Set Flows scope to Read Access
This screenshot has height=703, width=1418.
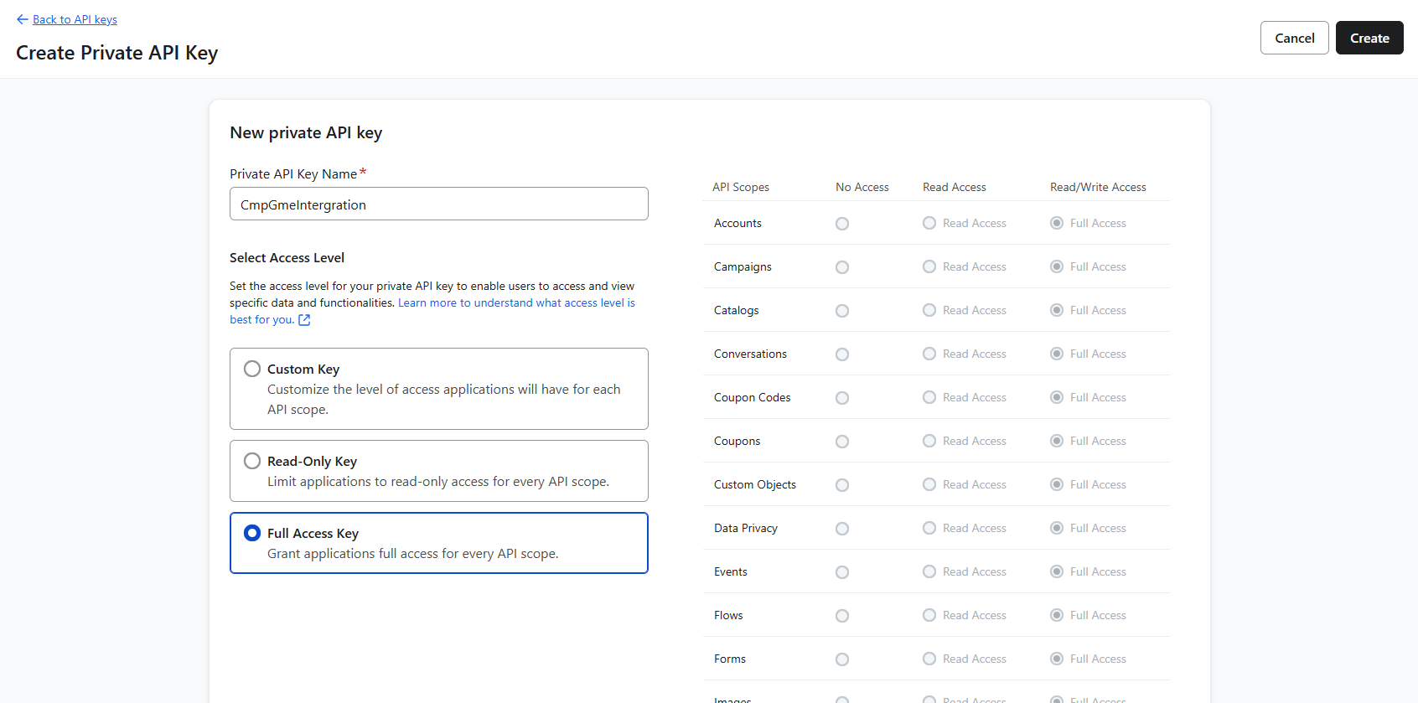click(929, 615)
